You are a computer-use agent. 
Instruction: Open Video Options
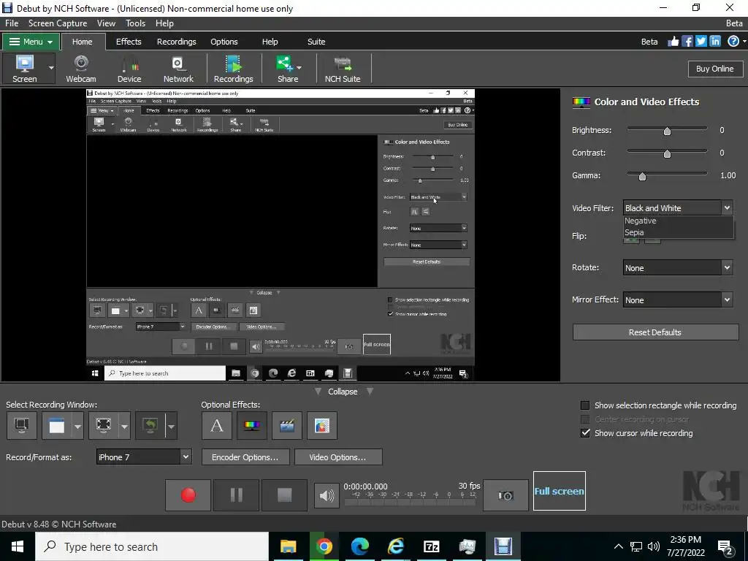coord(337,457)
